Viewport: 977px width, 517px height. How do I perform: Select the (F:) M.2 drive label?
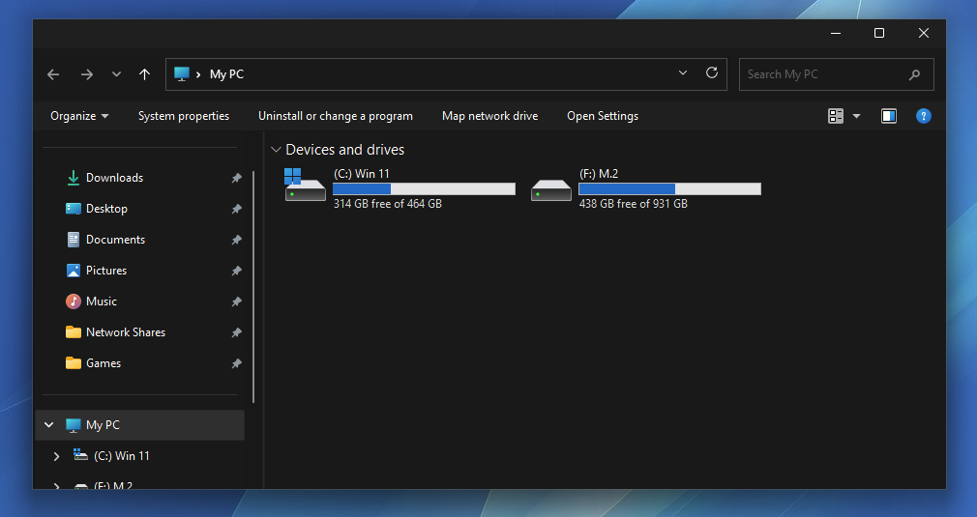598,174
